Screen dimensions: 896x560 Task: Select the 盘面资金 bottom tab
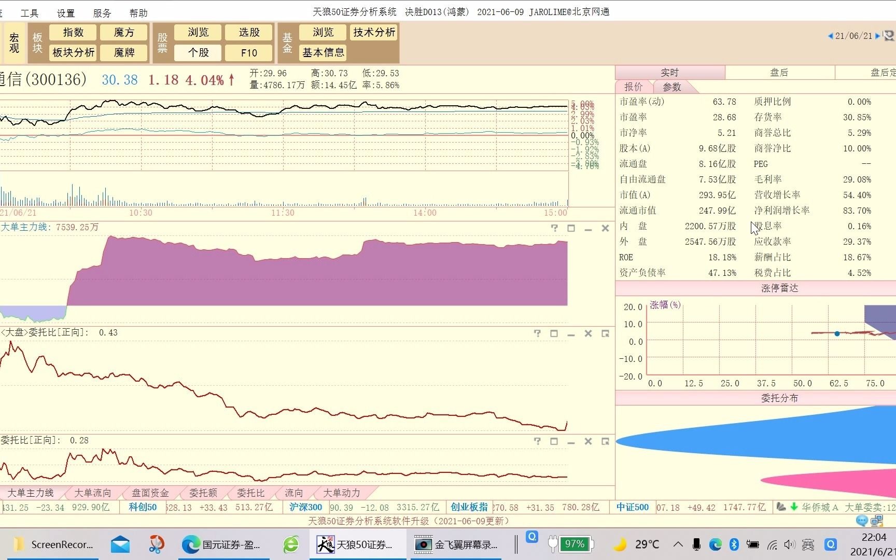click(150, 493)
